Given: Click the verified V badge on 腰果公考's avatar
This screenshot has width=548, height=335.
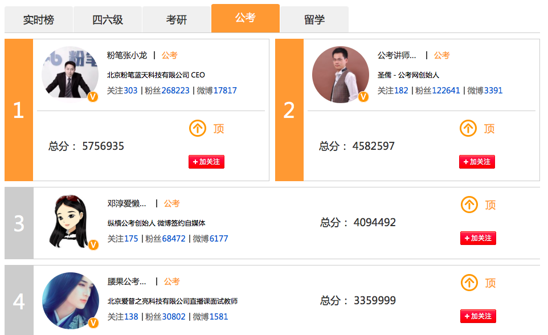Looking at the screenshot, I should 93,323.
